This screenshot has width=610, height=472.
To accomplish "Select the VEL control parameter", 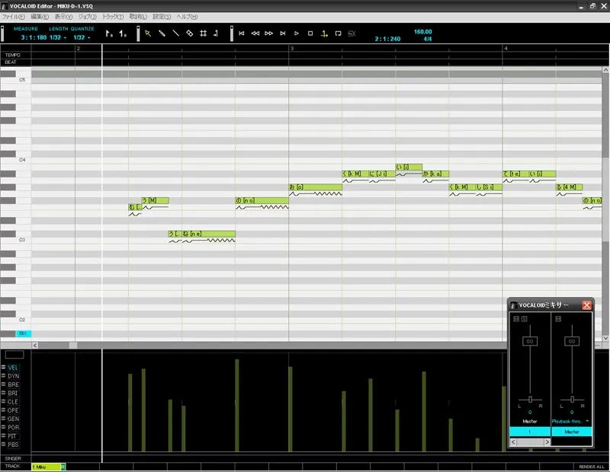I will point(13,368).
